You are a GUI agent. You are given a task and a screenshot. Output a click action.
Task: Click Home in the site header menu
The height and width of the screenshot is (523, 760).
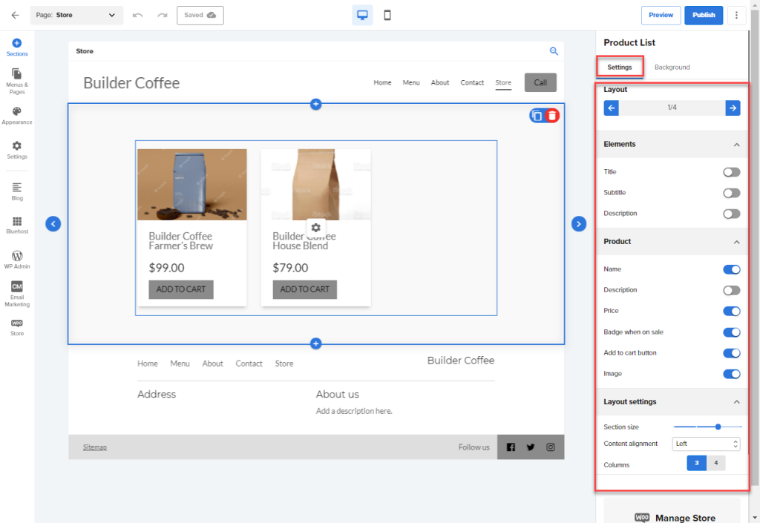[382, 82]
